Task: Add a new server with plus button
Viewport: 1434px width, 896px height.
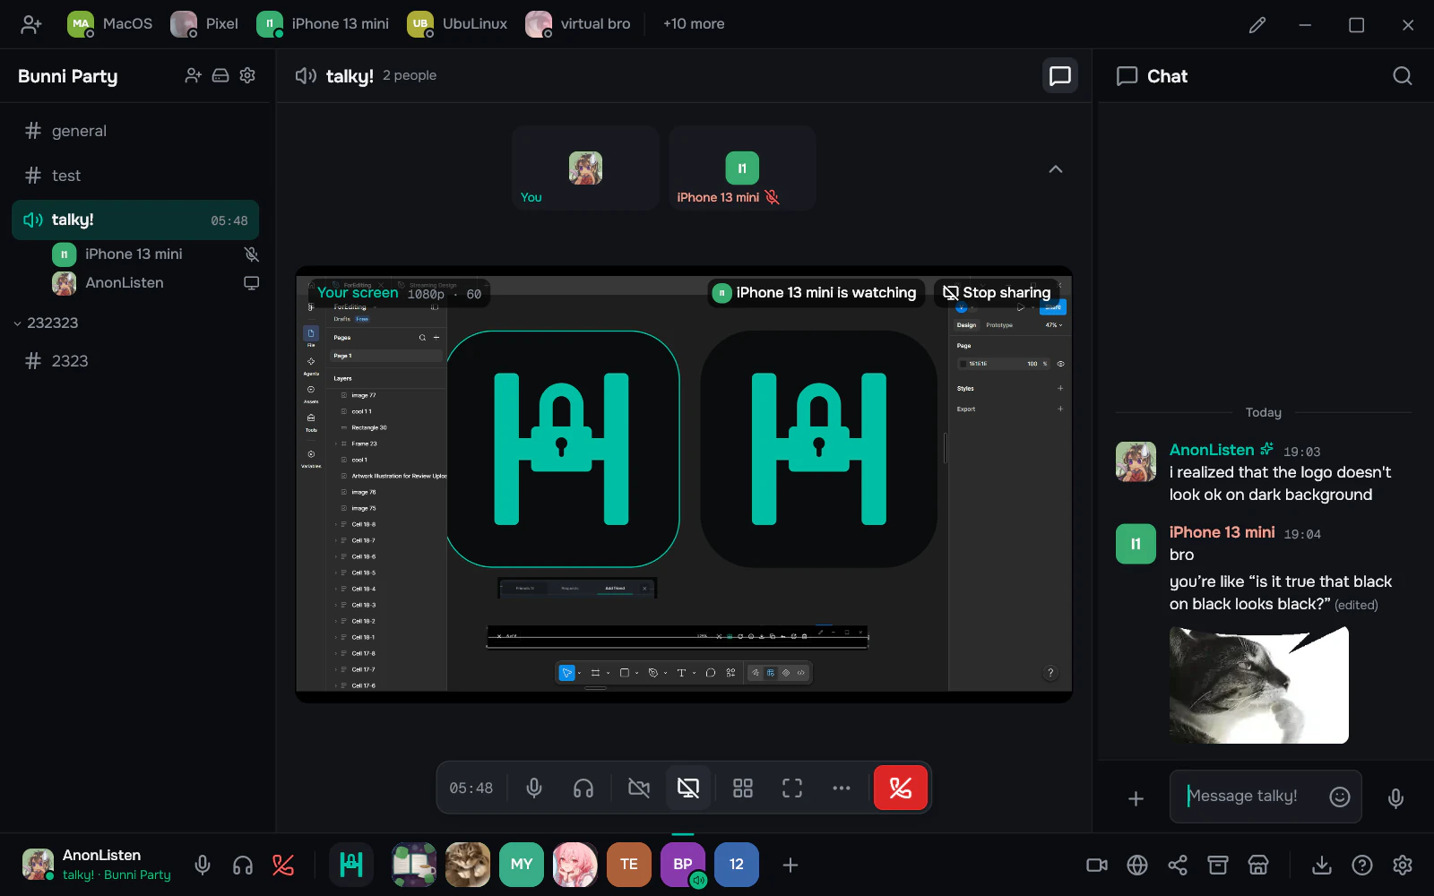Action: [790, 865]
